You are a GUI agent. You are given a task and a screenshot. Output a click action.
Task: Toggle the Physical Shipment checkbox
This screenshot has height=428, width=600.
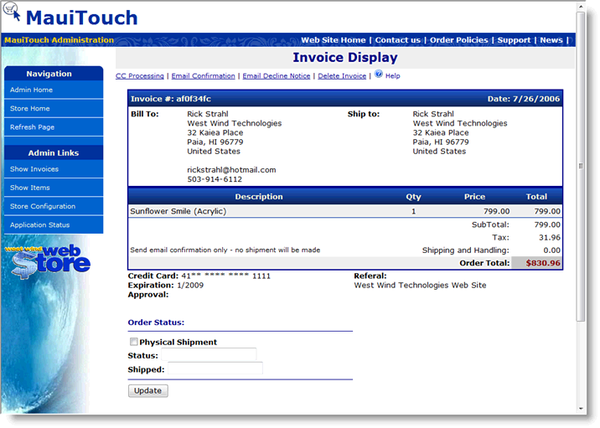pos(133,342)
